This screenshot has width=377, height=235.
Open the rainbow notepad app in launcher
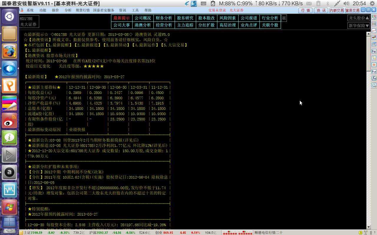(x=9, y=103)
